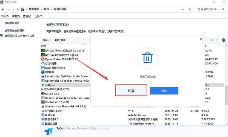This screenshot has width=228, height=137.
Task: Click the view options icon
Action: tap(212, 40)
